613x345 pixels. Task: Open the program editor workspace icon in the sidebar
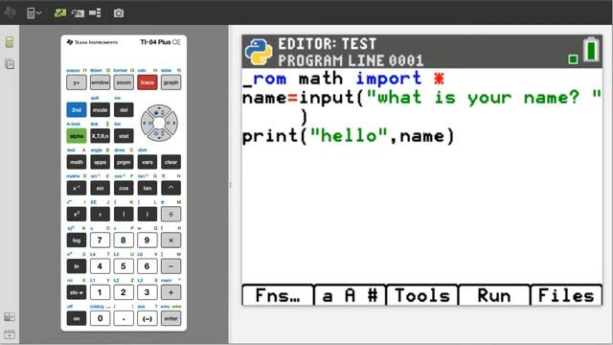(10, 64)
